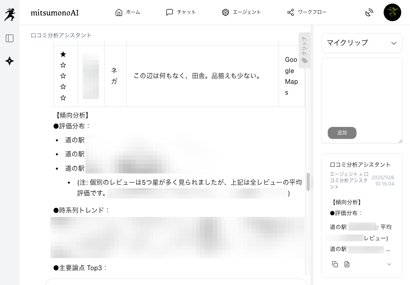Copy the saved clip with copy icon
This screenshot has width=410, height=285.
click(335, 264)
